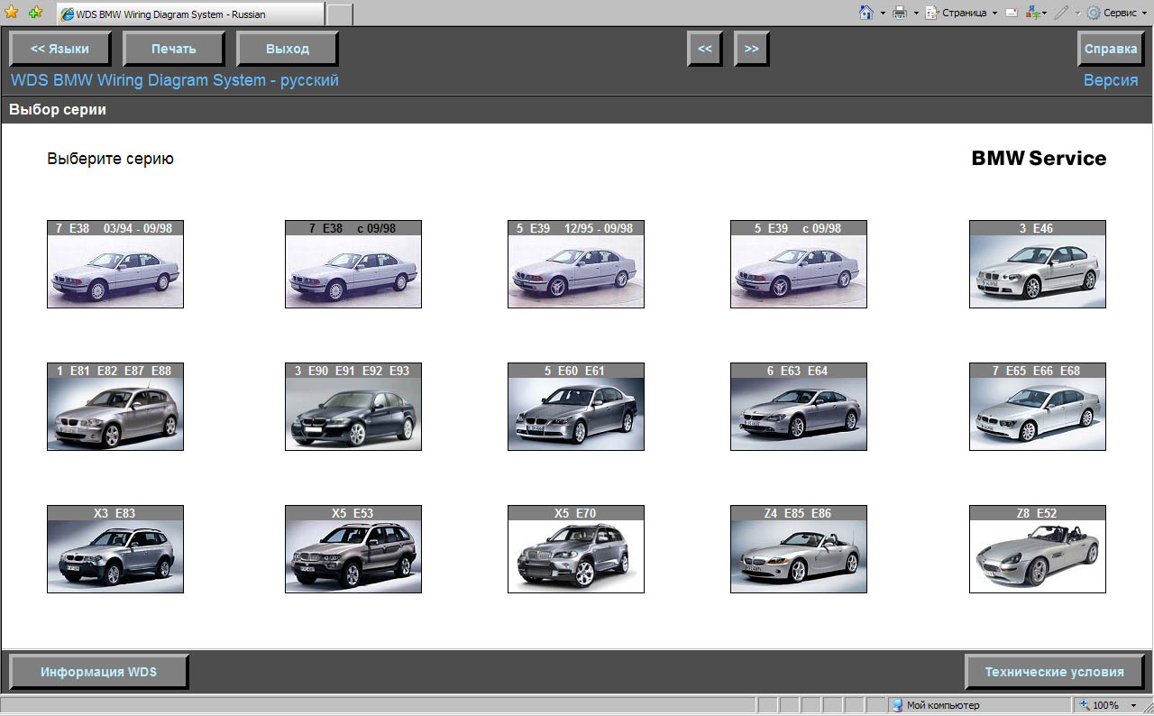Viewport: 1154px width, 716px height.
Task: Open the Favorites star icon
Action: pyautogui.click(x=11, y=13)
